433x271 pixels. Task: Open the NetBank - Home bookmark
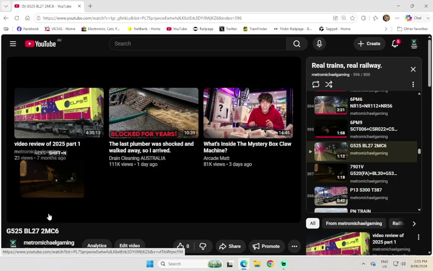[144, 29]
